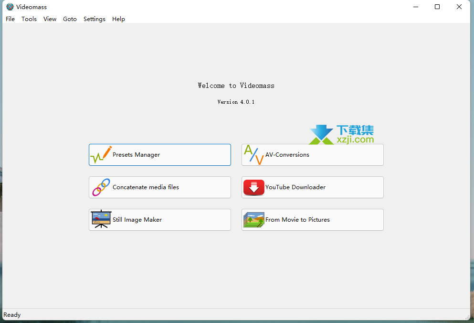Maximize the Videomass window
The image size is (474, 323).
click(437, 7)
